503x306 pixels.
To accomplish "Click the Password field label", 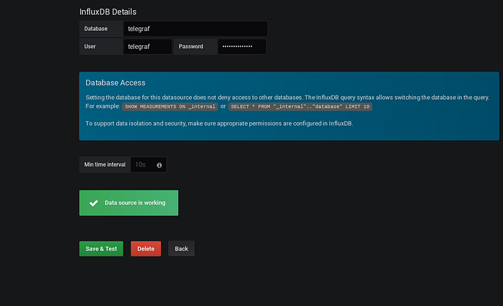I will [x=191, y=47].
